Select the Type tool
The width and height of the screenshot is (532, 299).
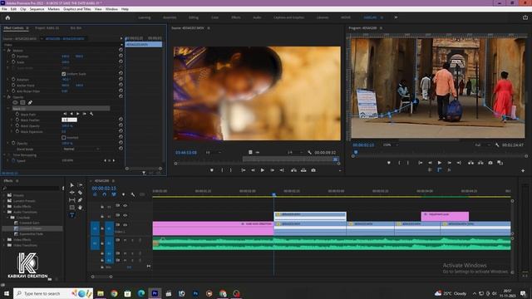72,215
